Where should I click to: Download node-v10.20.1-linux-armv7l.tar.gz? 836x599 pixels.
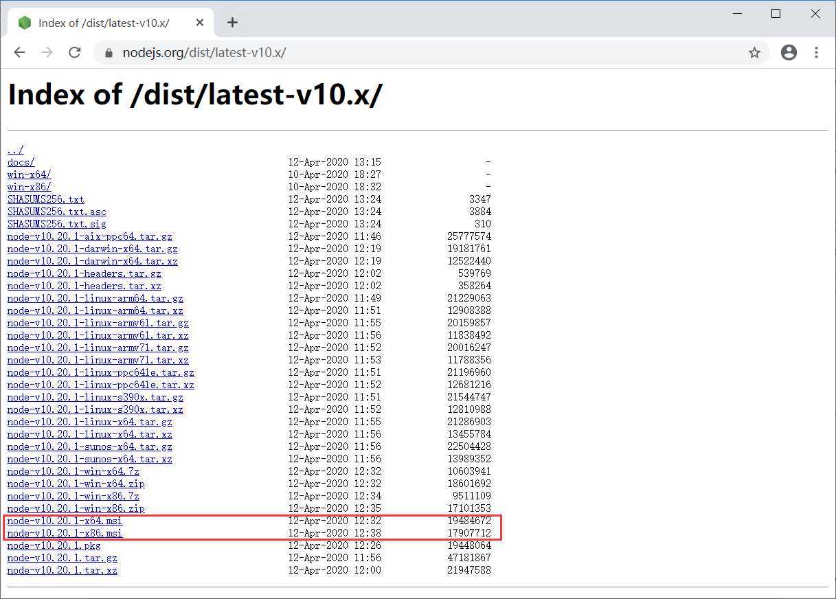click(x=98, y=348)
